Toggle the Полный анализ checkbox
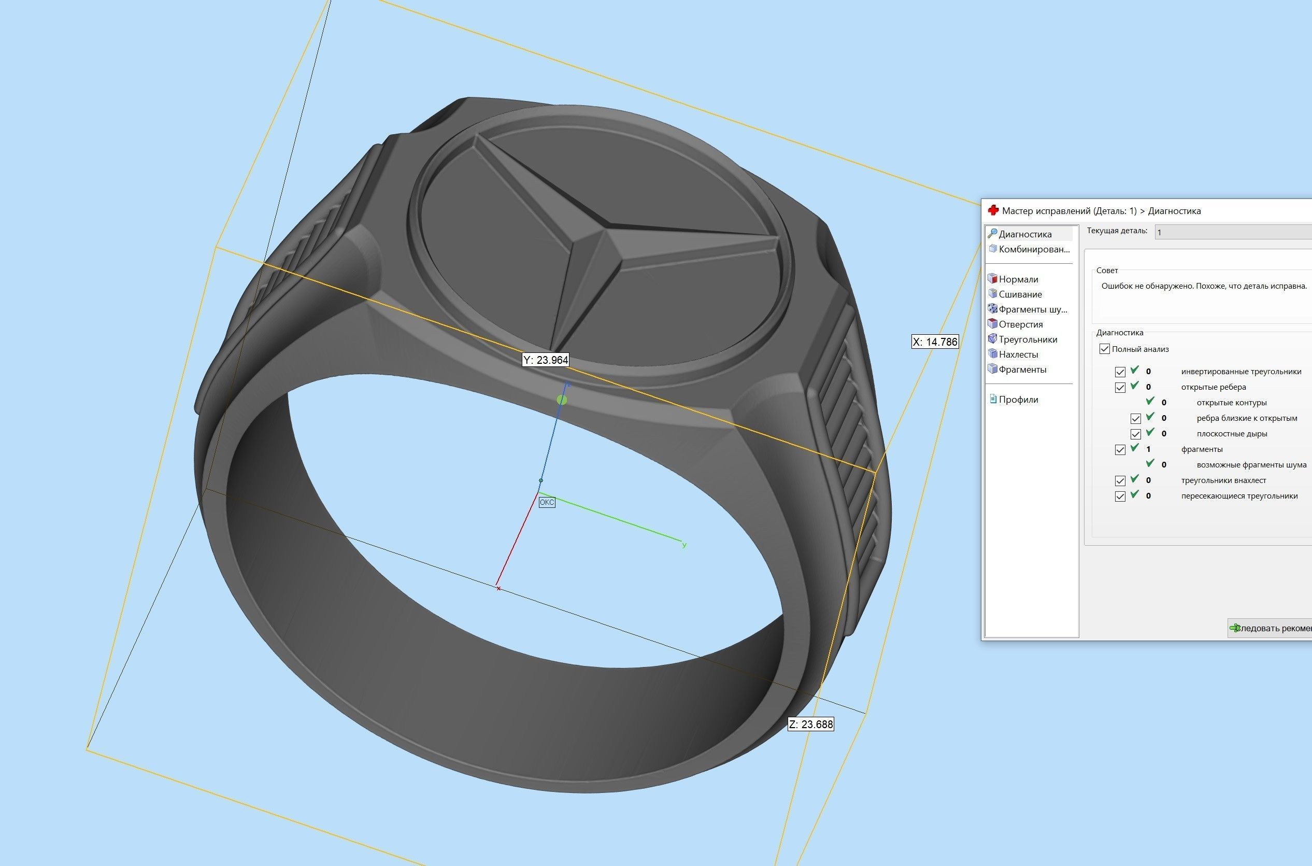1312x866 pixels. (1104, 349)
